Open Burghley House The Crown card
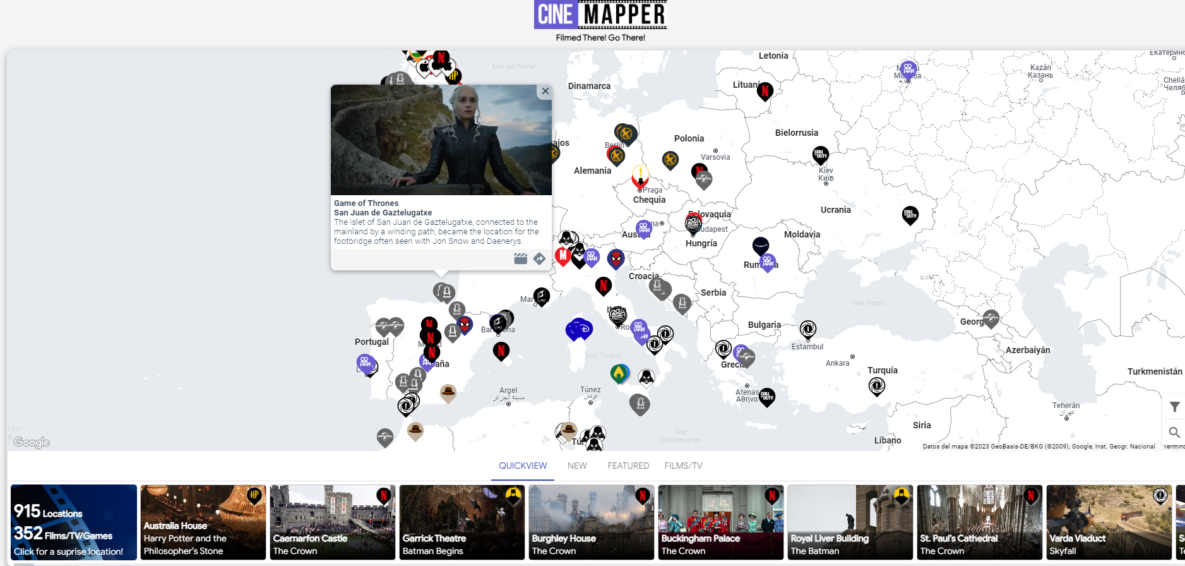Viewport: 1185px width, 566px height. [x=592, y=522]
